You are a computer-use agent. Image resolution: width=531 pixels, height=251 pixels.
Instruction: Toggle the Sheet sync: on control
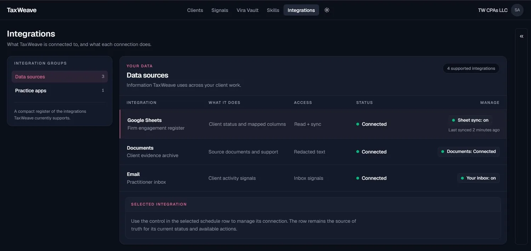[470, 120]
